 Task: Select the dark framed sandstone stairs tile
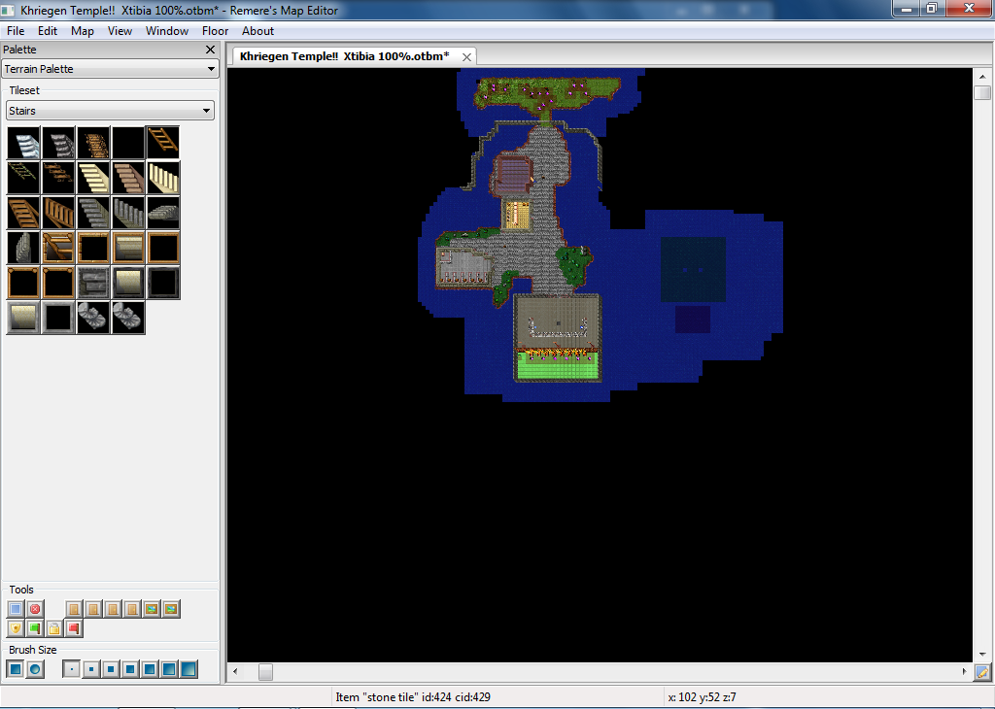coord(128,283)
